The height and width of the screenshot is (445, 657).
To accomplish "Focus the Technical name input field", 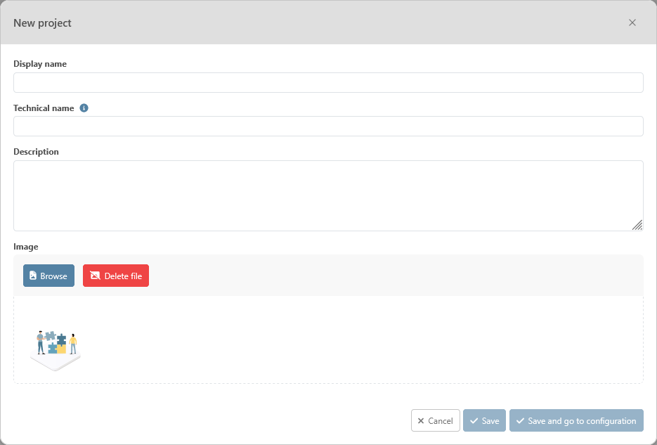I will [x=328, y=127].
